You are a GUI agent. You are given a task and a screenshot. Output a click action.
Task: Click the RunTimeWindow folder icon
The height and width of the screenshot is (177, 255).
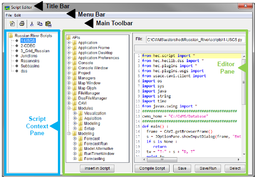[x=80, y=154]
